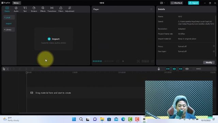218x123 pixels.
Task: Open File Explorer from taskbar
Action: click(102, 119)
